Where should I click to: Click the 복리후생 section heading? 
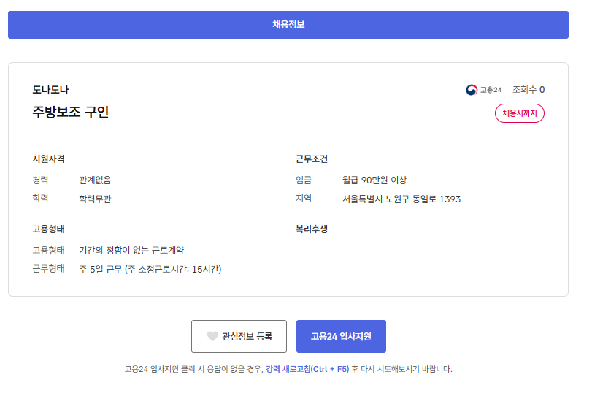(312, 229)
